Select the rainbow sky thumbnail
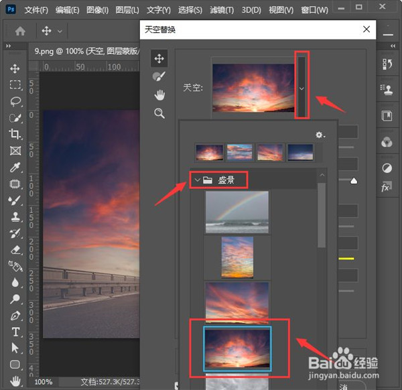 tap(237, 212)
